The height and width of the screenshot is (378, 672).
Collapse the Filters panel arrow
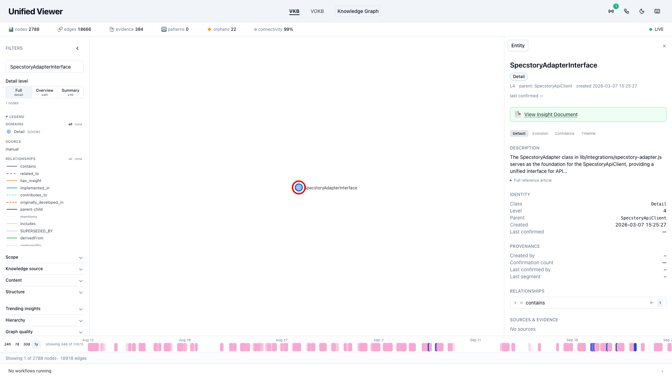tap(77, 48)
